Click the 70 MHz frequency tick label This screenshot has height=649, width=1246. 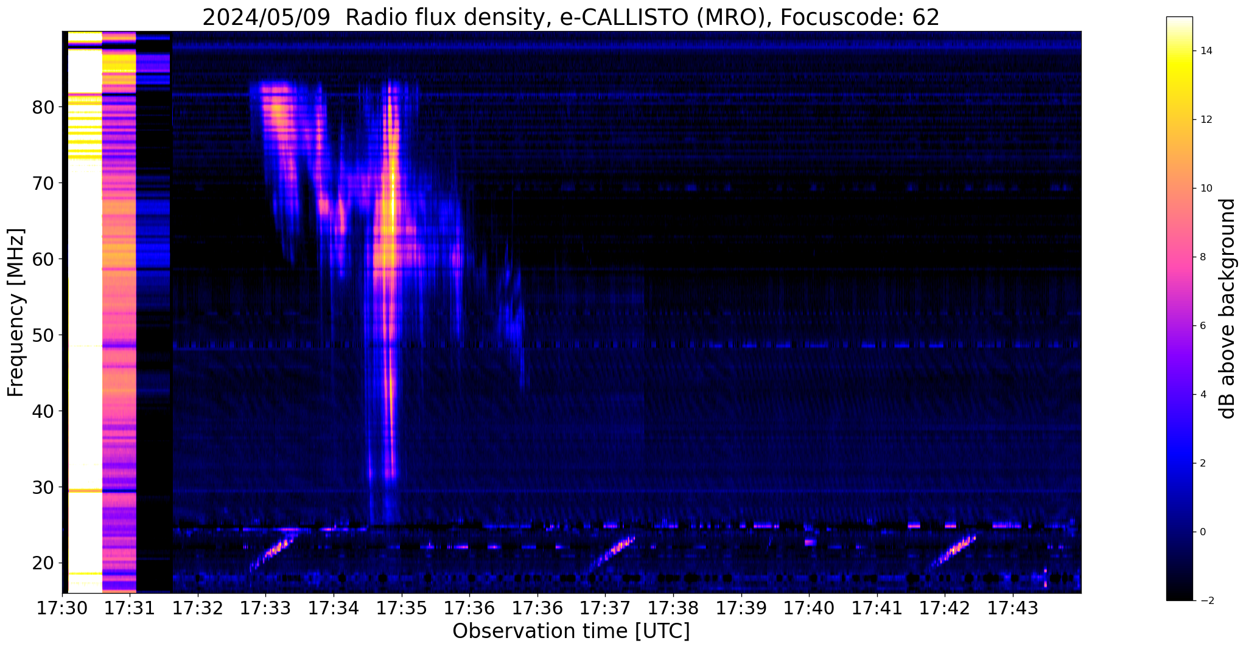[43, 183]
